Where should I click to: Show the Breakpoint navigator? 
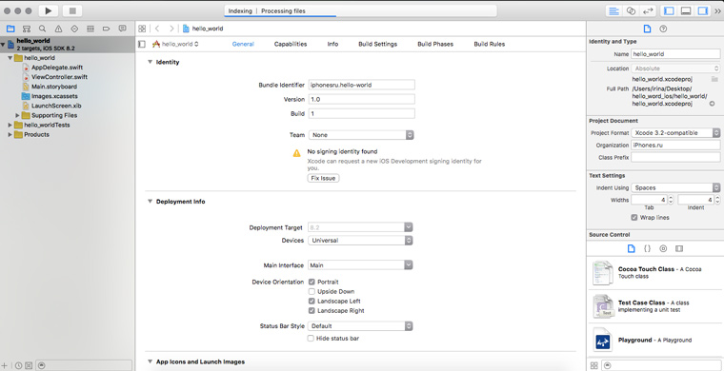[x=106, y=29]
